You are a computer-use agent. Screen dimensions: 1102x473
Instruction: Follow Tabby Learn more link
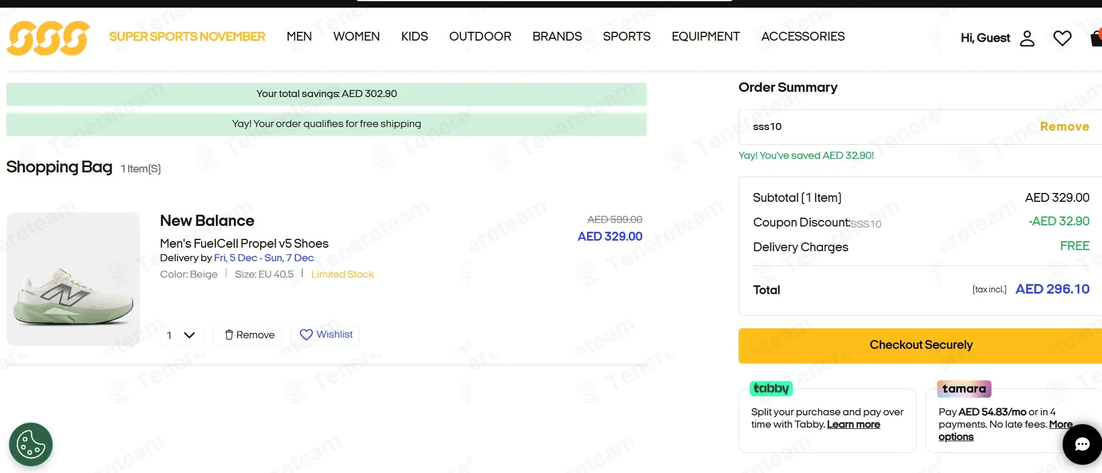[853, 425]
